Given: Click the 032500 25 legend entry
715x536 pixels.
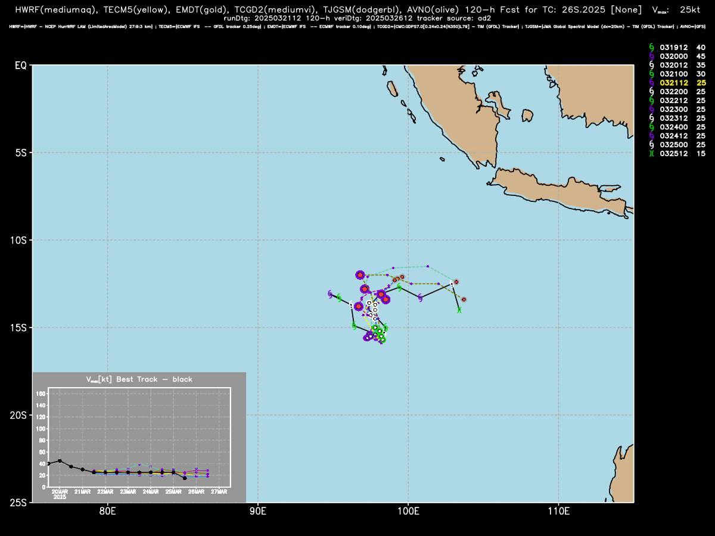Looking at the screenshot, I should coord(669,145).
